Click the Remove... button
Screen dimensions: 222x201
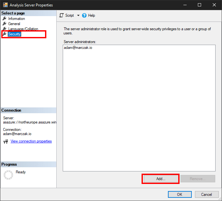click(x=198, y=179)
